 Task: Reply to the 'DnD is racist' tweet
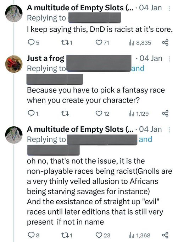pyautogui.click(x=34, y=42)
